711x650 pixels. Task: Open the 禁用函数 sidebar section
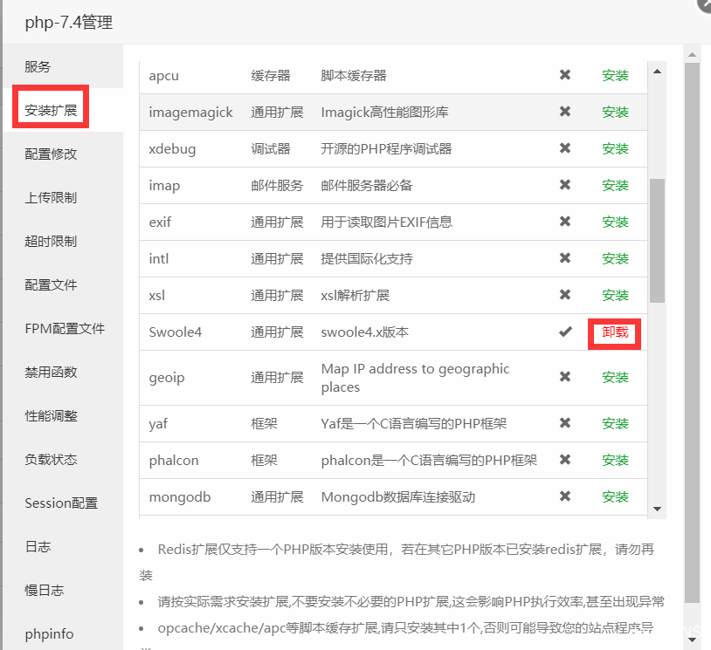[x=51, y=373]
